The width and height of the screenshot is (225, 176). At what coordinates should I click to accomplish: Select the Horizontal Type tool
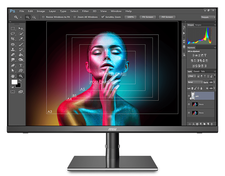[21, 65]
